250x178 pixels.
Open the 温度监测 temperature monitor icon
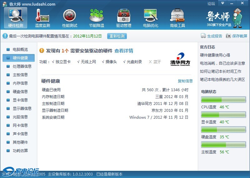point(42,16)
